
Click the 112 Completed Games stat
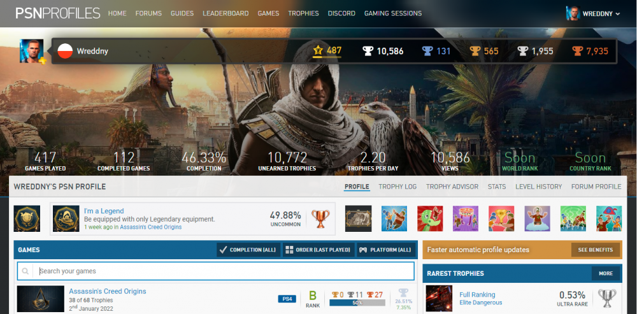(x=124, y=161)
